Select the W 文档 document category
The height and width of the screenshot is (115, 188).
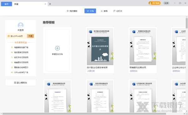tap(90, 11)
